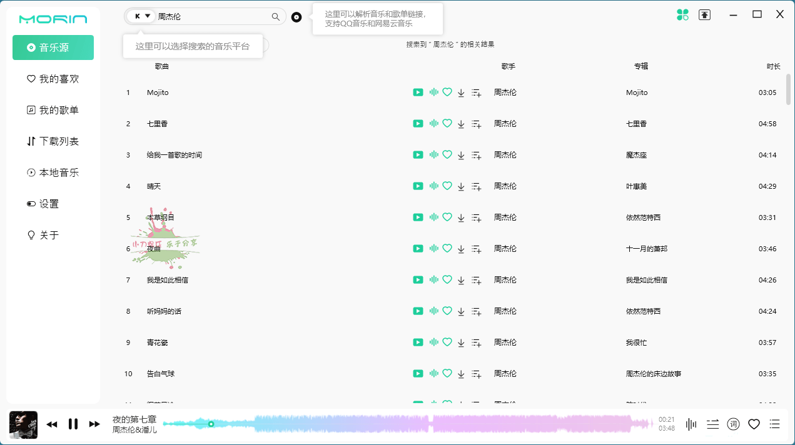The height and width of the screenshot is (445, 795).
Task: Click the album art of 夜的第七章
Action: 23,424
